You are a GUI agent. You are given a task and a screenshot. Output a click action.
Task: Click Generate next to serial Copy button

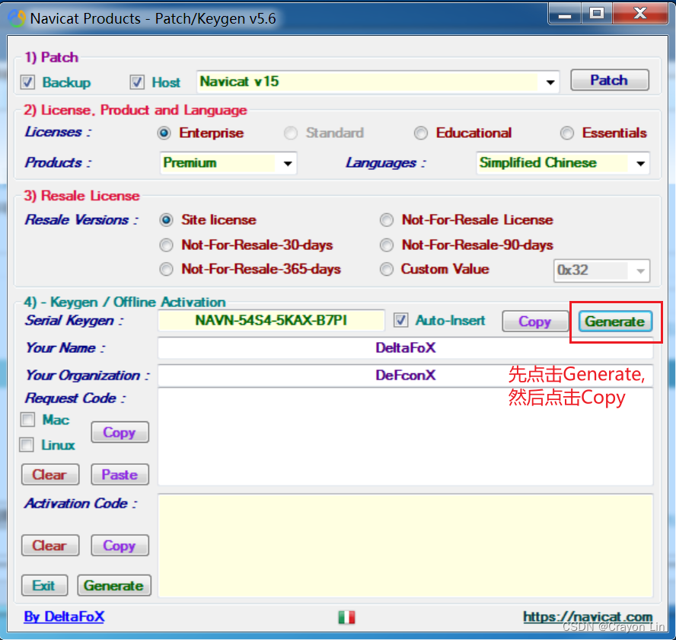pos(615,322)
